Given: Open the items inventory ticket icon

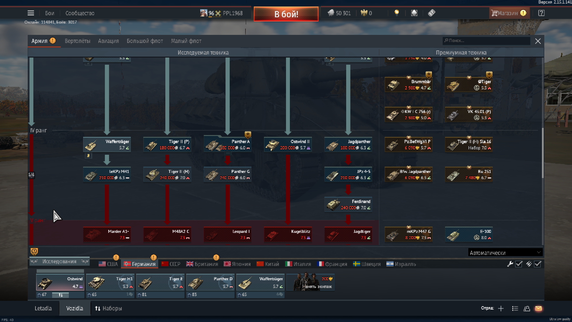Looking at the screenshot, I should 432,13.
